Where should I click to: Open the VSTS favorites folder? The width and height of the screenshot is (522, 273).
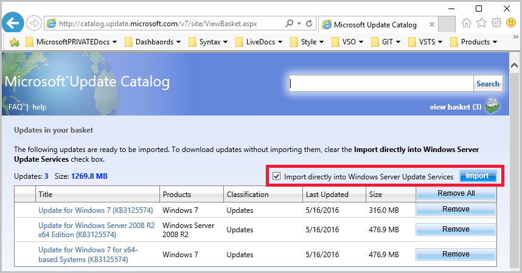click(x=425, y=42)
